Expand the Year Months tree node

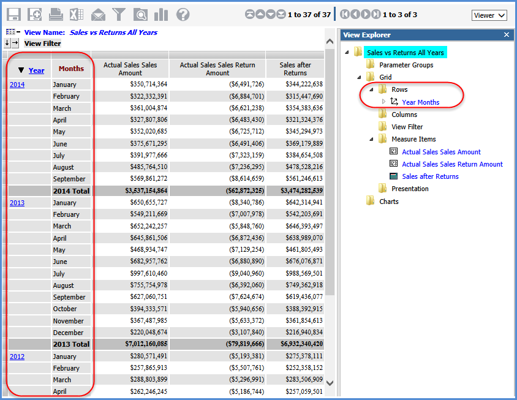tap(384, 102)
